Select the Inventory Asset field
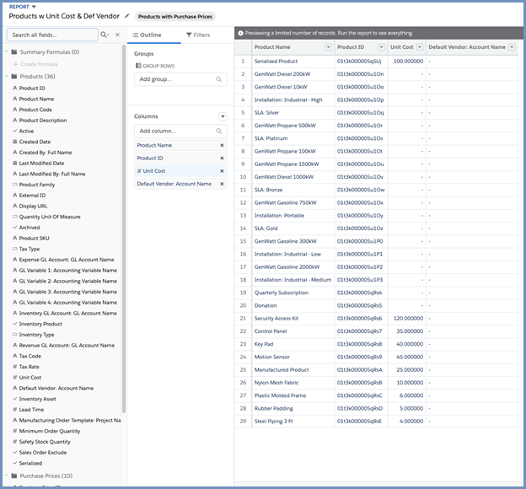 pyautogui.click(x=38, y=399)
